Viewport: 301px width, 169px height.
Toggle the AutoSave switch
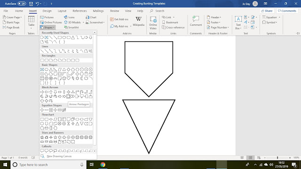[22, 4]
